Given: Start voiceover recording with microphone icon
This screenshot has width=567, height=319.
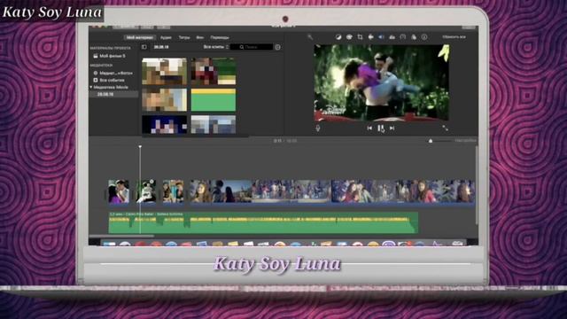Looking at the screenshot, I should tap(318, 128).
